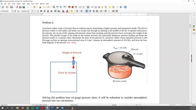Click the word count status bar field
This screenshot has width=196, height=110.
(x=40, y=105)
